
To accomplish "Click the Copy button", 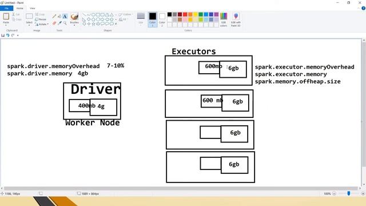I will pos(17,19).
